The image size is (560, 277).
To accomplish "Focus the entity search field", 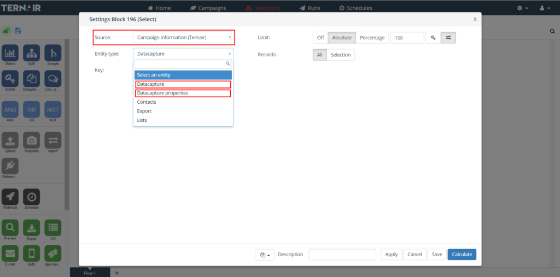I will click(x=183, y=64).
